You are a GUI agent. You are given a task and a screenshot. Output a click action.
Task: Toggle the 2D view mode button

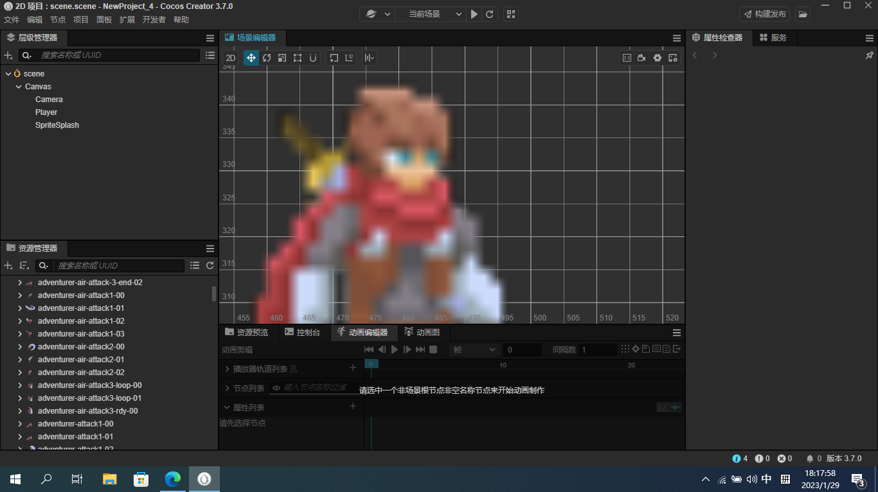231,58
